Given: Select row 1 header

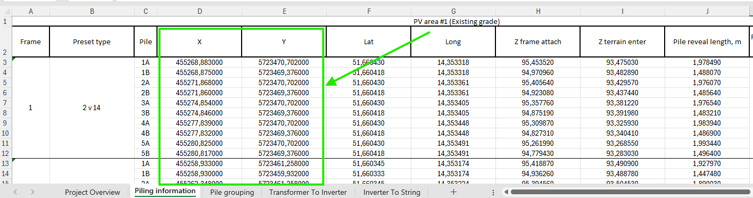Looking at the screenshot, I should [5, 21].
